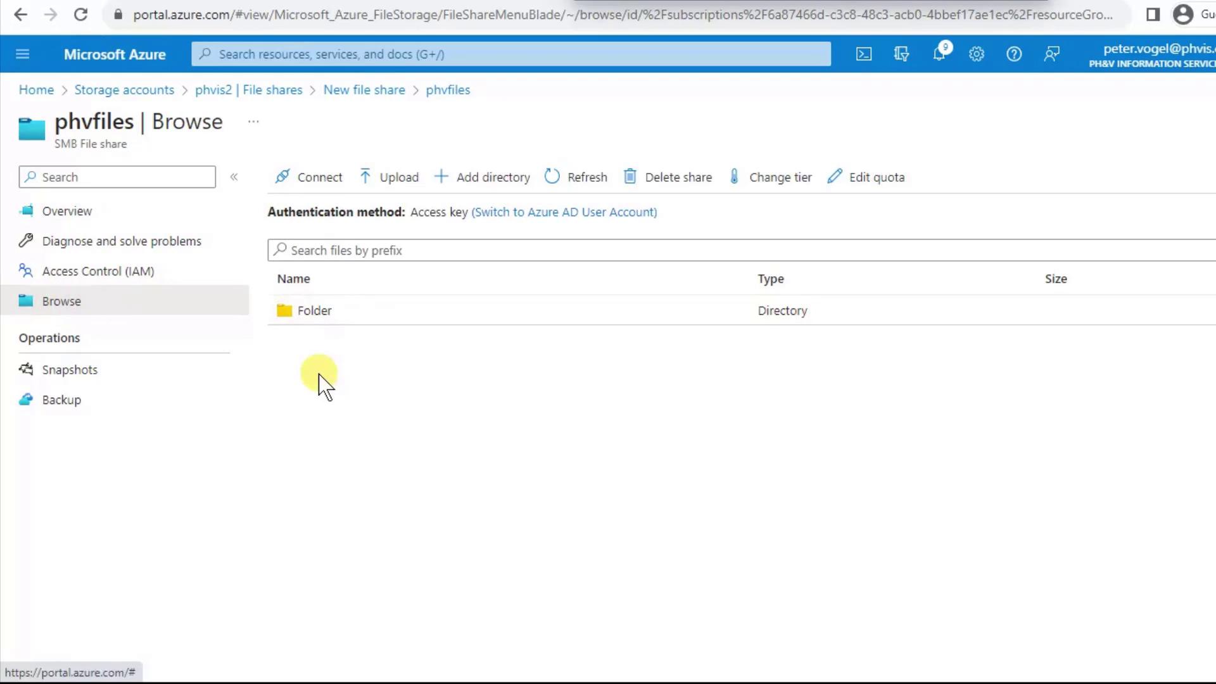Click Connect in the toolbar
1216x684 pixels.
309,177
